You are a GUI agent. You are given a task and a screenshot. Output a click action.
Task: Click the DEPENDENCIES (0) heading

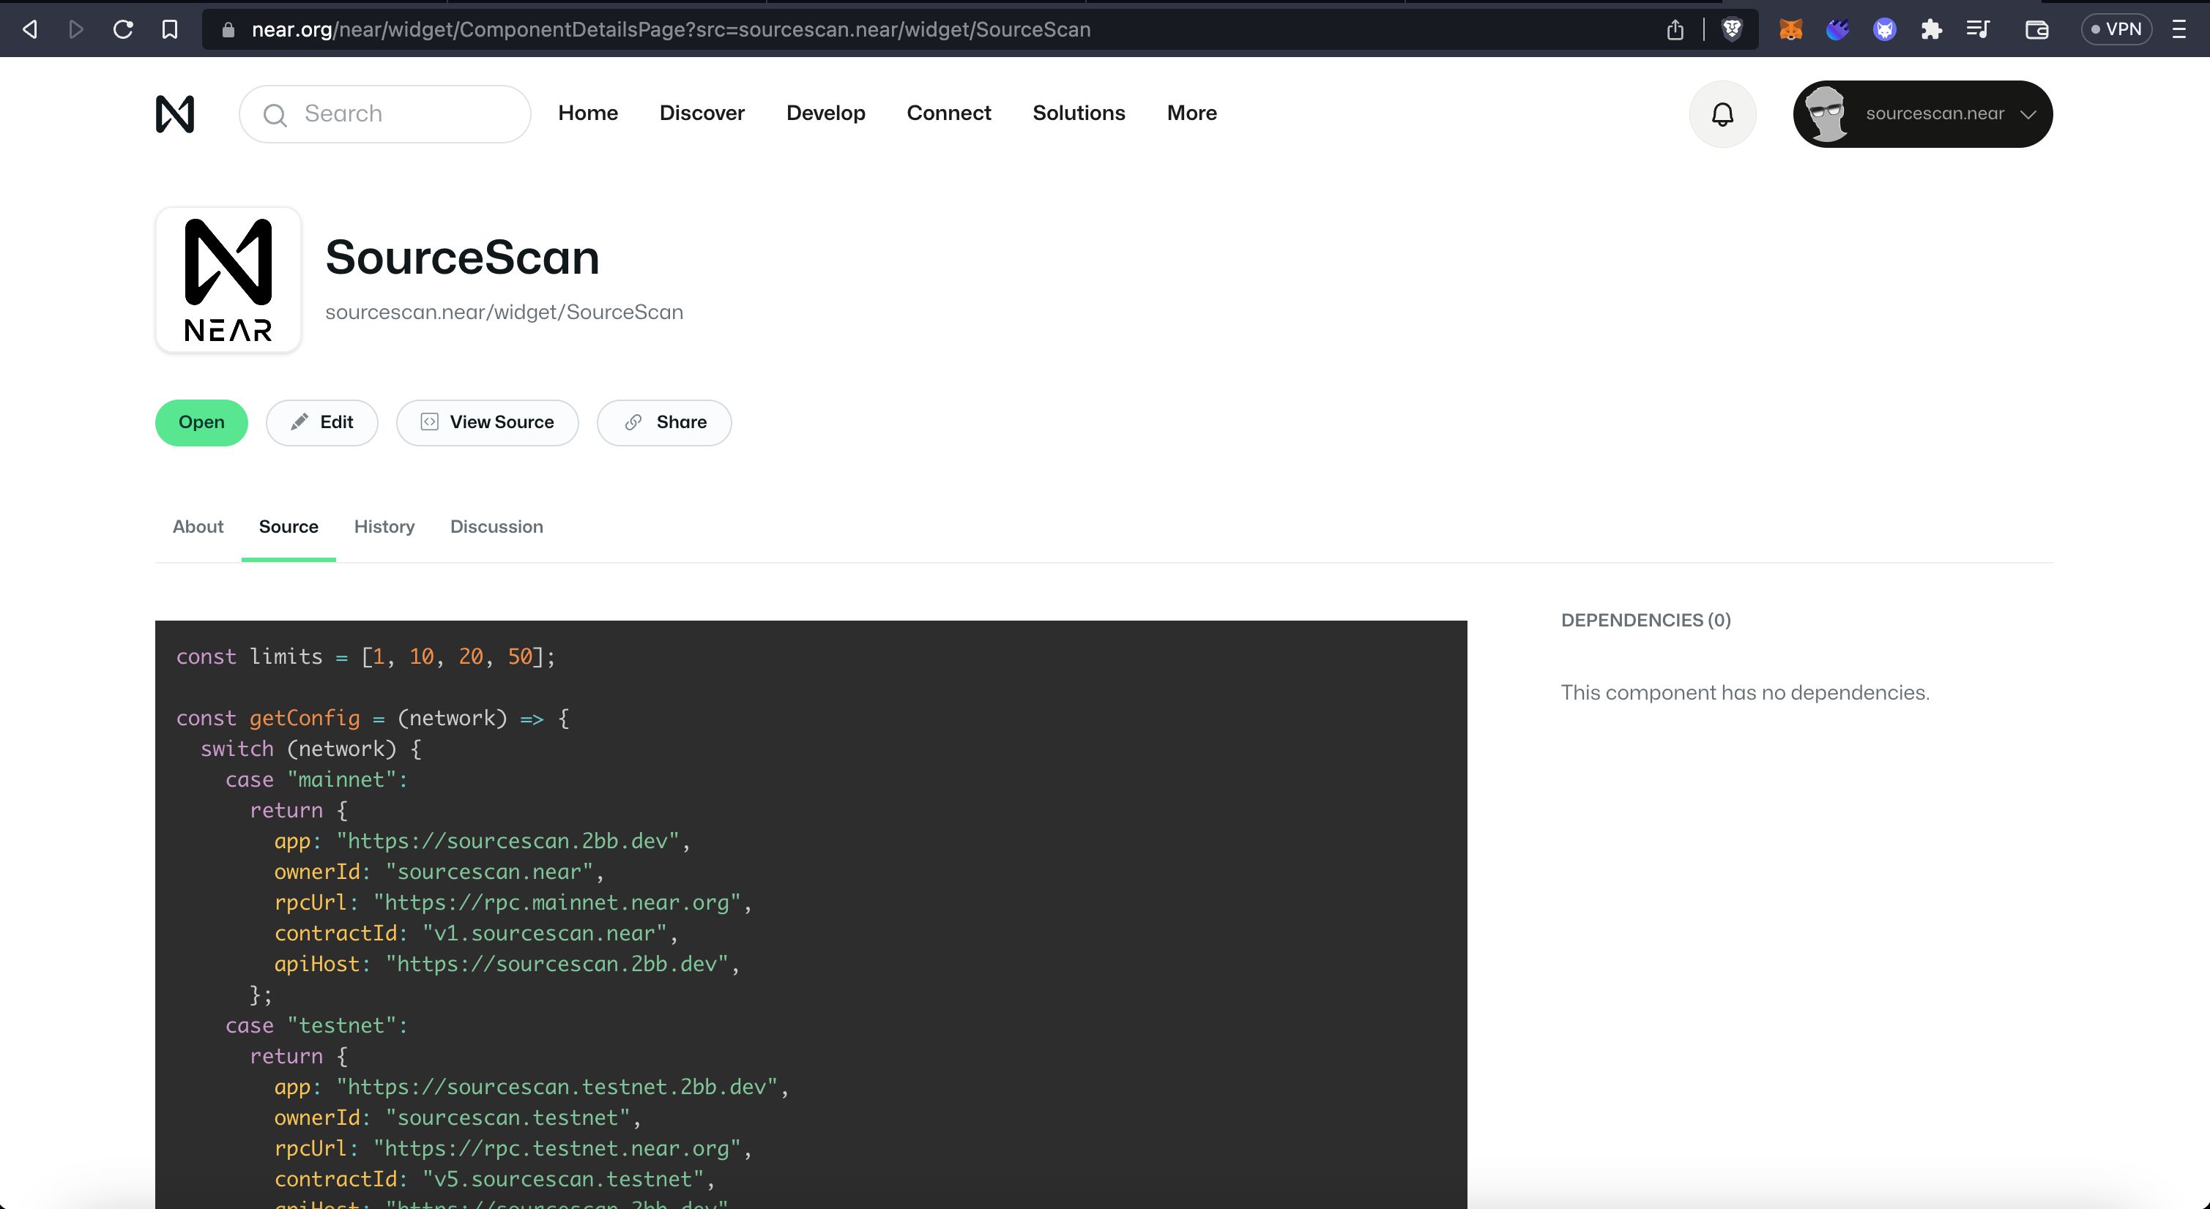click(x=1645, y=620)
